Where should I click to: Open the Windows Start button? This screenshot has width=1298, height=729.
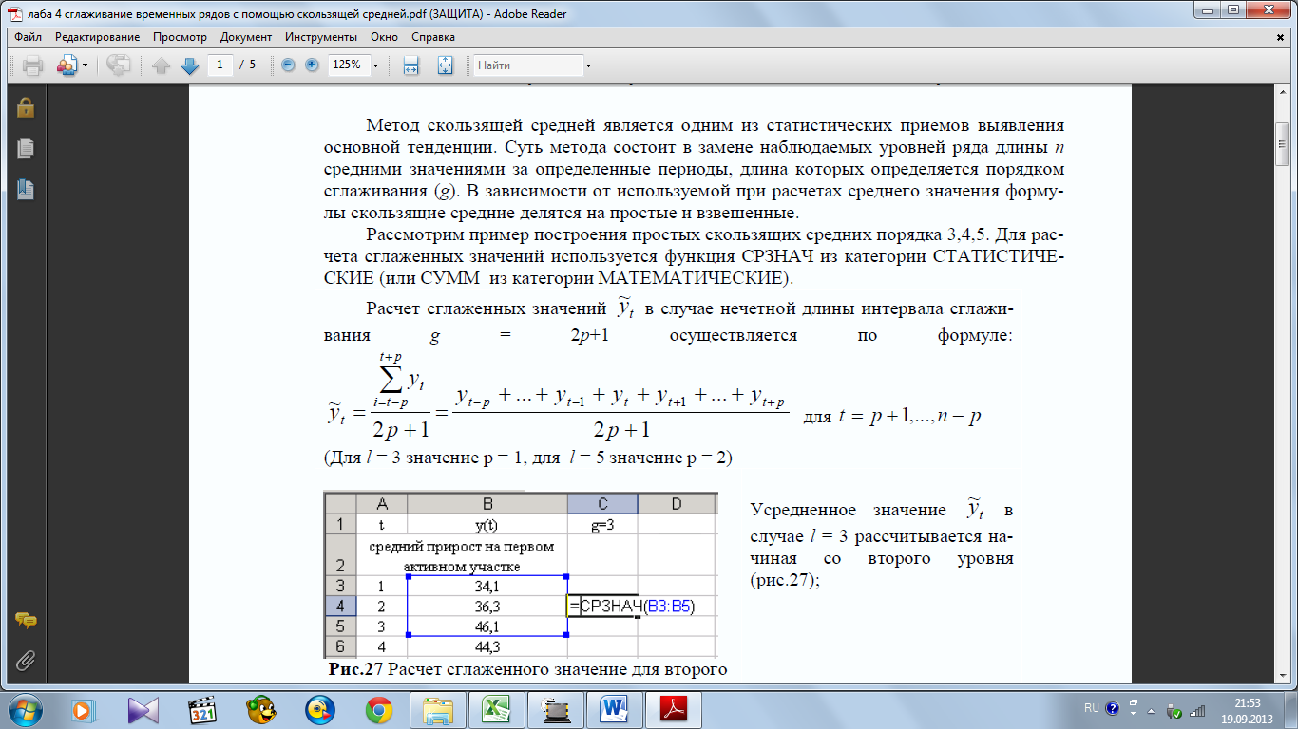coord(26,709)
